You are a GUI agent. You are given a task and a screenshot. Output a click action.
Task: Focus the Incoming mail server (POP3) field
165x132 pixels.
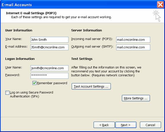(133, 40)
